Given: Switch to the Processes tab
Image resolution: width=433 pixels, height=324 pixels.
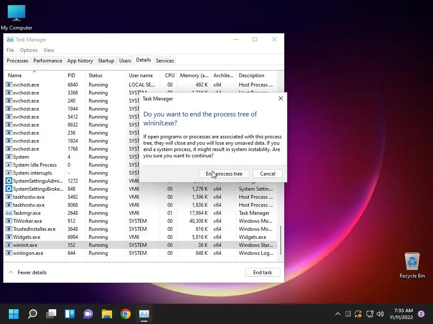Looking at the screenshot, I should [x=17, y=61].
